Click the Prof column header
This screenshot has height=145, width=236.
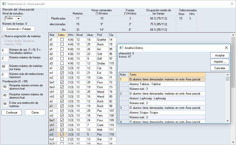coord(102,35)
